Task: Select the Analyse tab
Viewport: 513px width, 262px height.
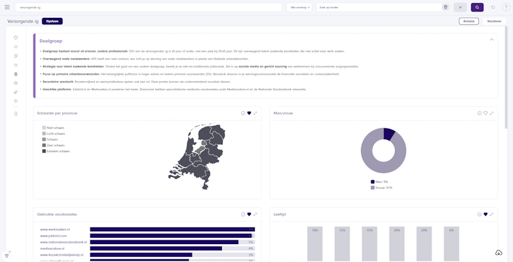Action: [x=469, y=21]
